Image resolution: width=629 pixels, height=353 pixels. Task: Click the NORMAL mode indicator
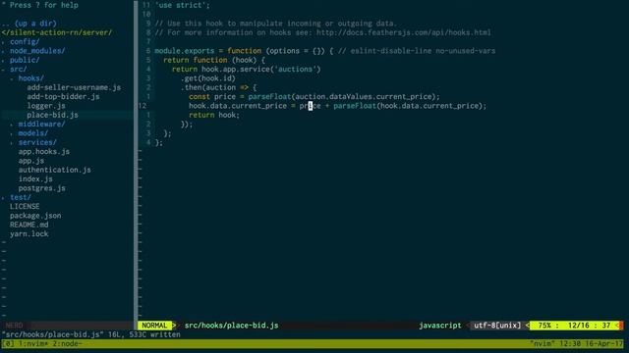(154, 326)
